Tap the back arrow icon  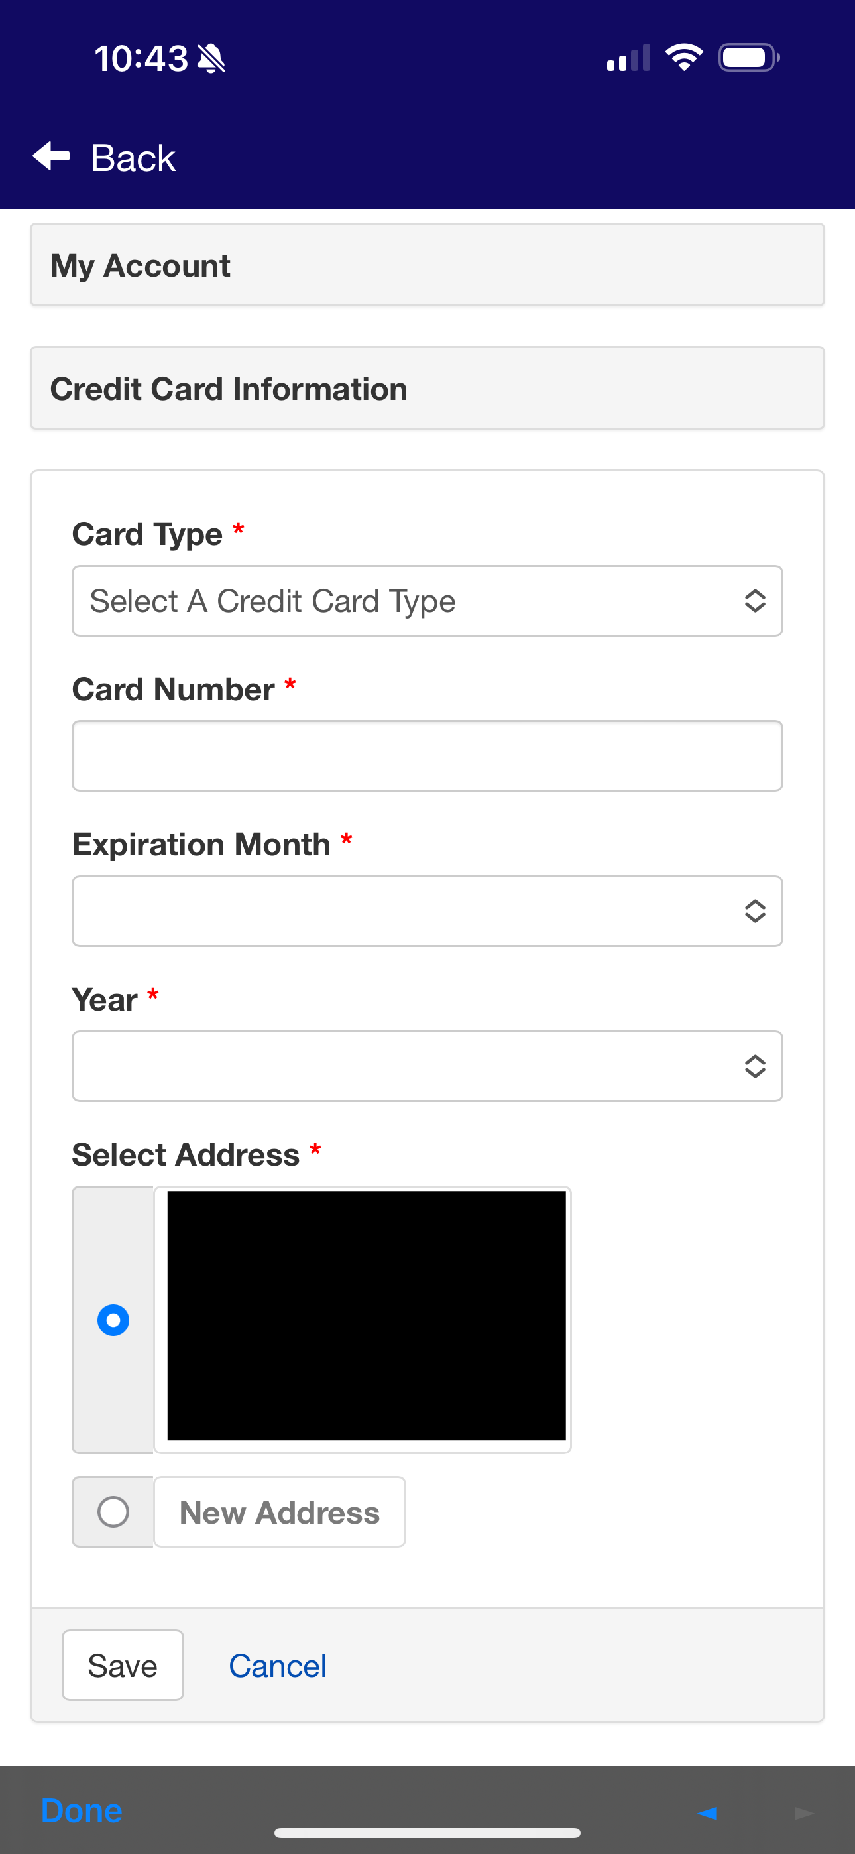(x=51, y=156)
